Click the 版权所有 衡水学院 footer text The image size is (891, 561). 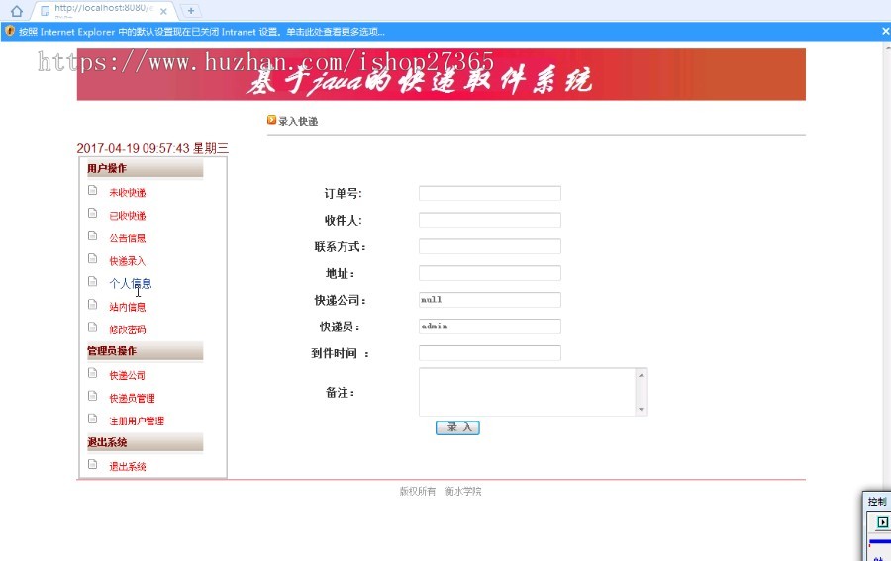point(441,491)
